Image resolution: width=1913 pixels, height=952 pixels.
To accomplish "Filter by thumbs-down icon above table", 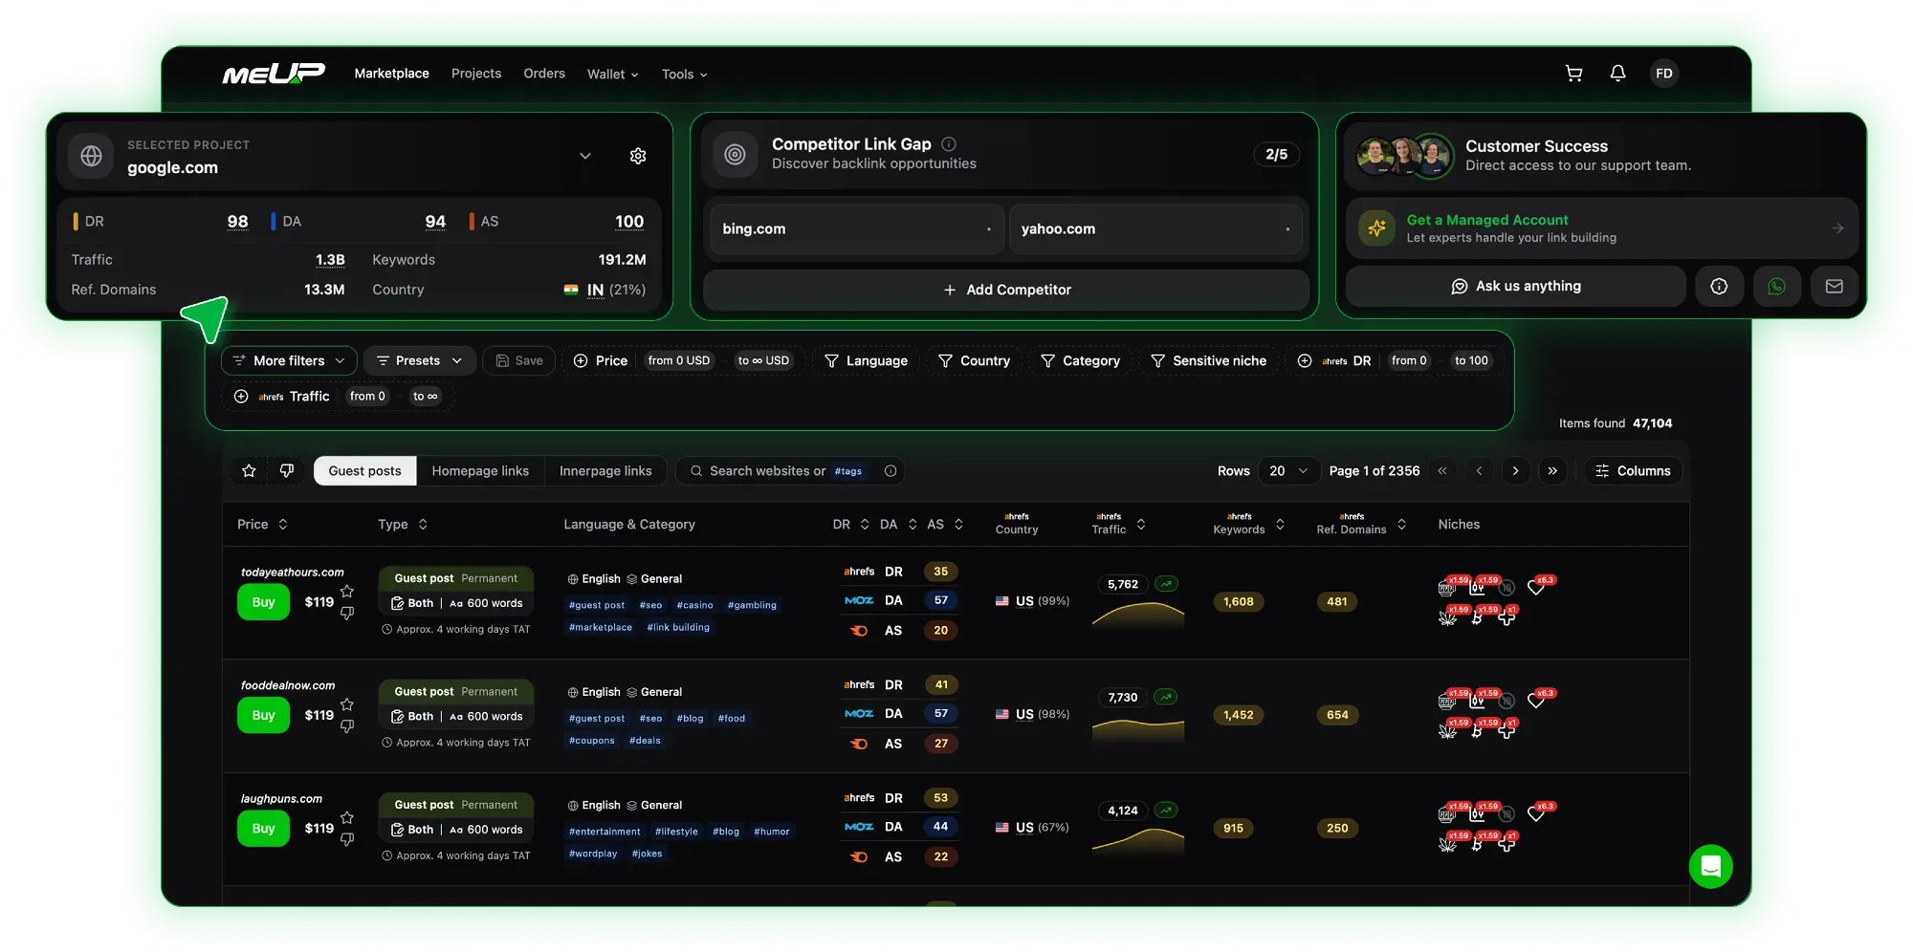I will 286,470.
